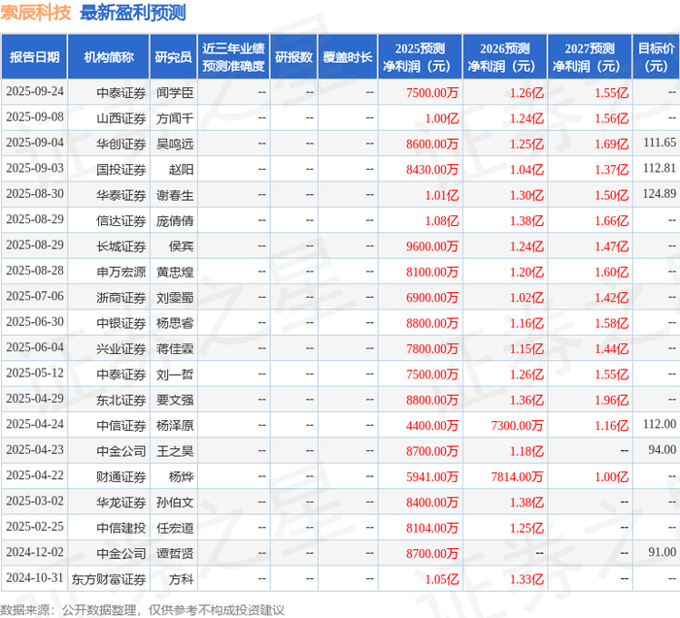The height and width of the screenshot is (618, 680).
Task: Select 申万宏源 institution cell
Action: click(121, 272)
